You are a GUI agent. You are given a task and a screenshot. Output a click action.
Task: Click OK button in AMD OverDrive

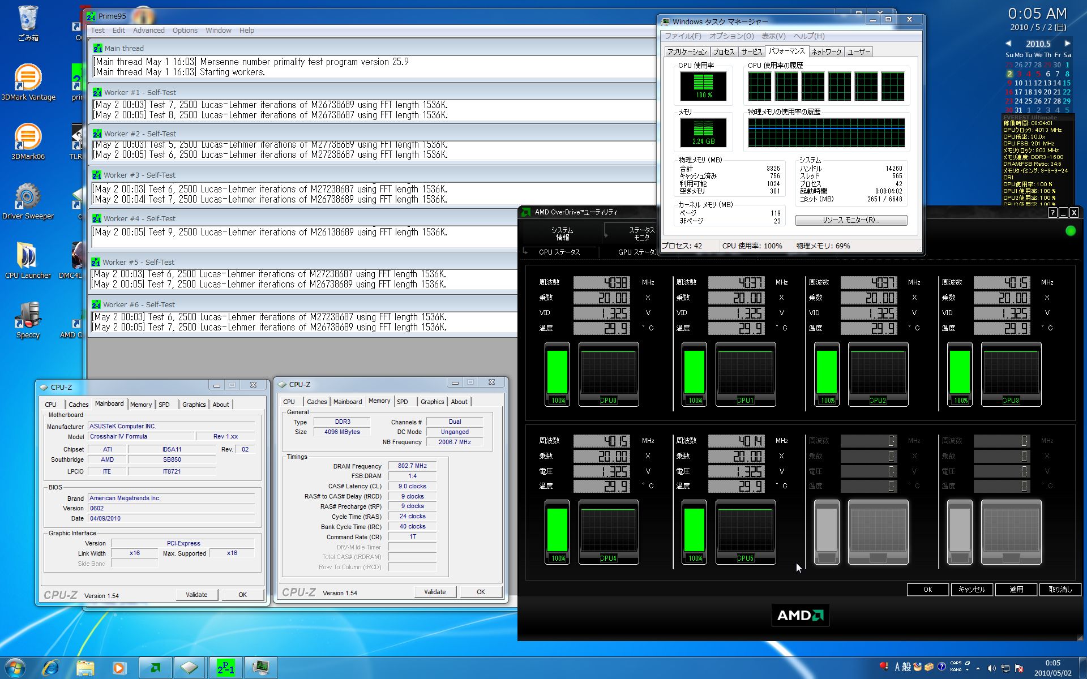tap(927, 590)
